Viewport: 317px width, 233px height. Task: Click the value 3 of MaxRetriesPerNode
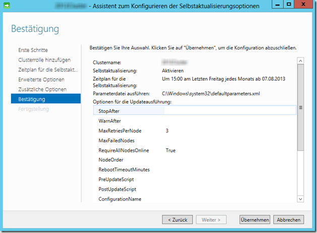167,131
